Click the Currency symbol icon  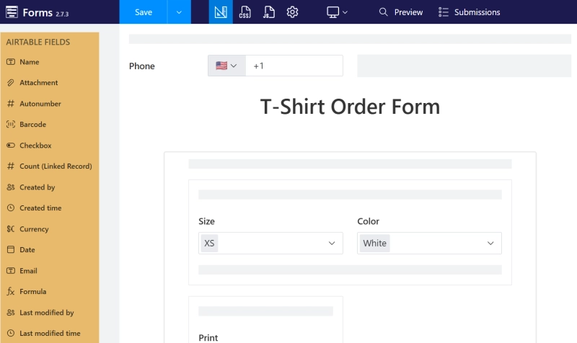click(11, 228)
